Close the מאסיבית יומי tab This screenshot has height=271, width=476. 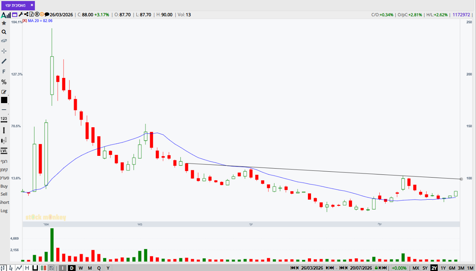pyautogui.click(x=32, y=5)
